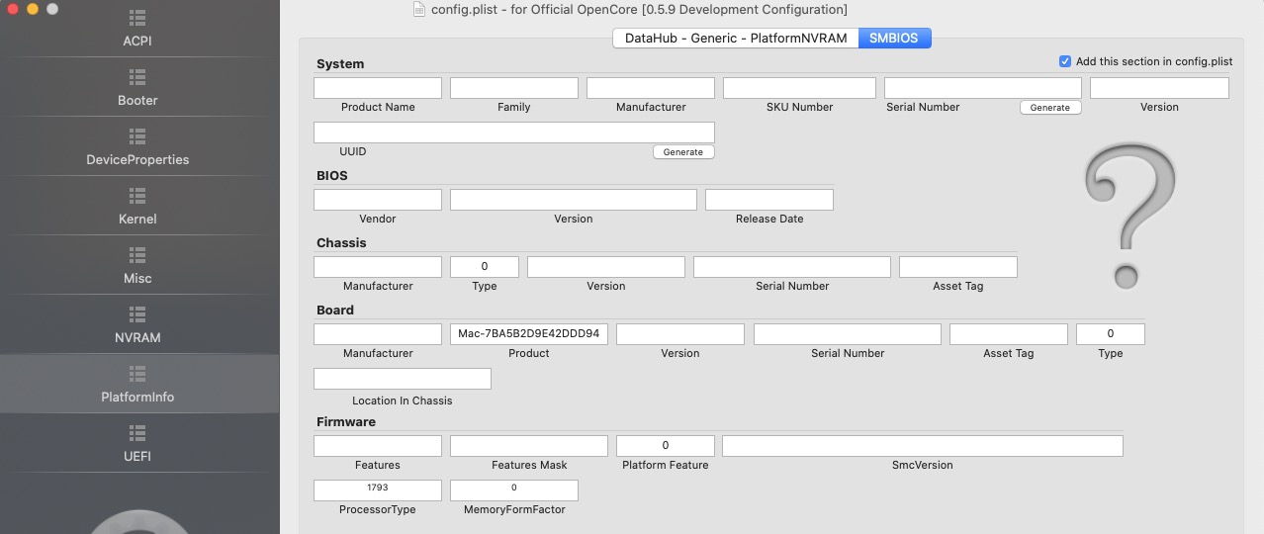Click the SmcVersion field
The height and width of the screenshot is (534, 1264).
(x=923, y=446)
